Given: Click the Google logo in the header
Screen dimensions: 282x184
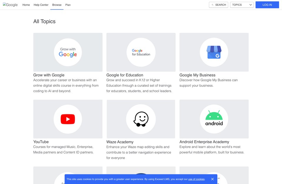Looking at the screenshot, I should (x=10, y=5).
